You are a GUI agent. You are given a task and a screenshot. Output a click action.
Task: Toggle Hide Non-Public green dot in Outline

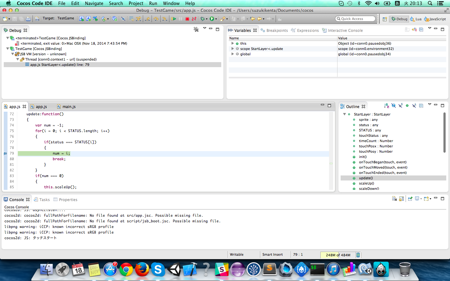pos(407,106)
